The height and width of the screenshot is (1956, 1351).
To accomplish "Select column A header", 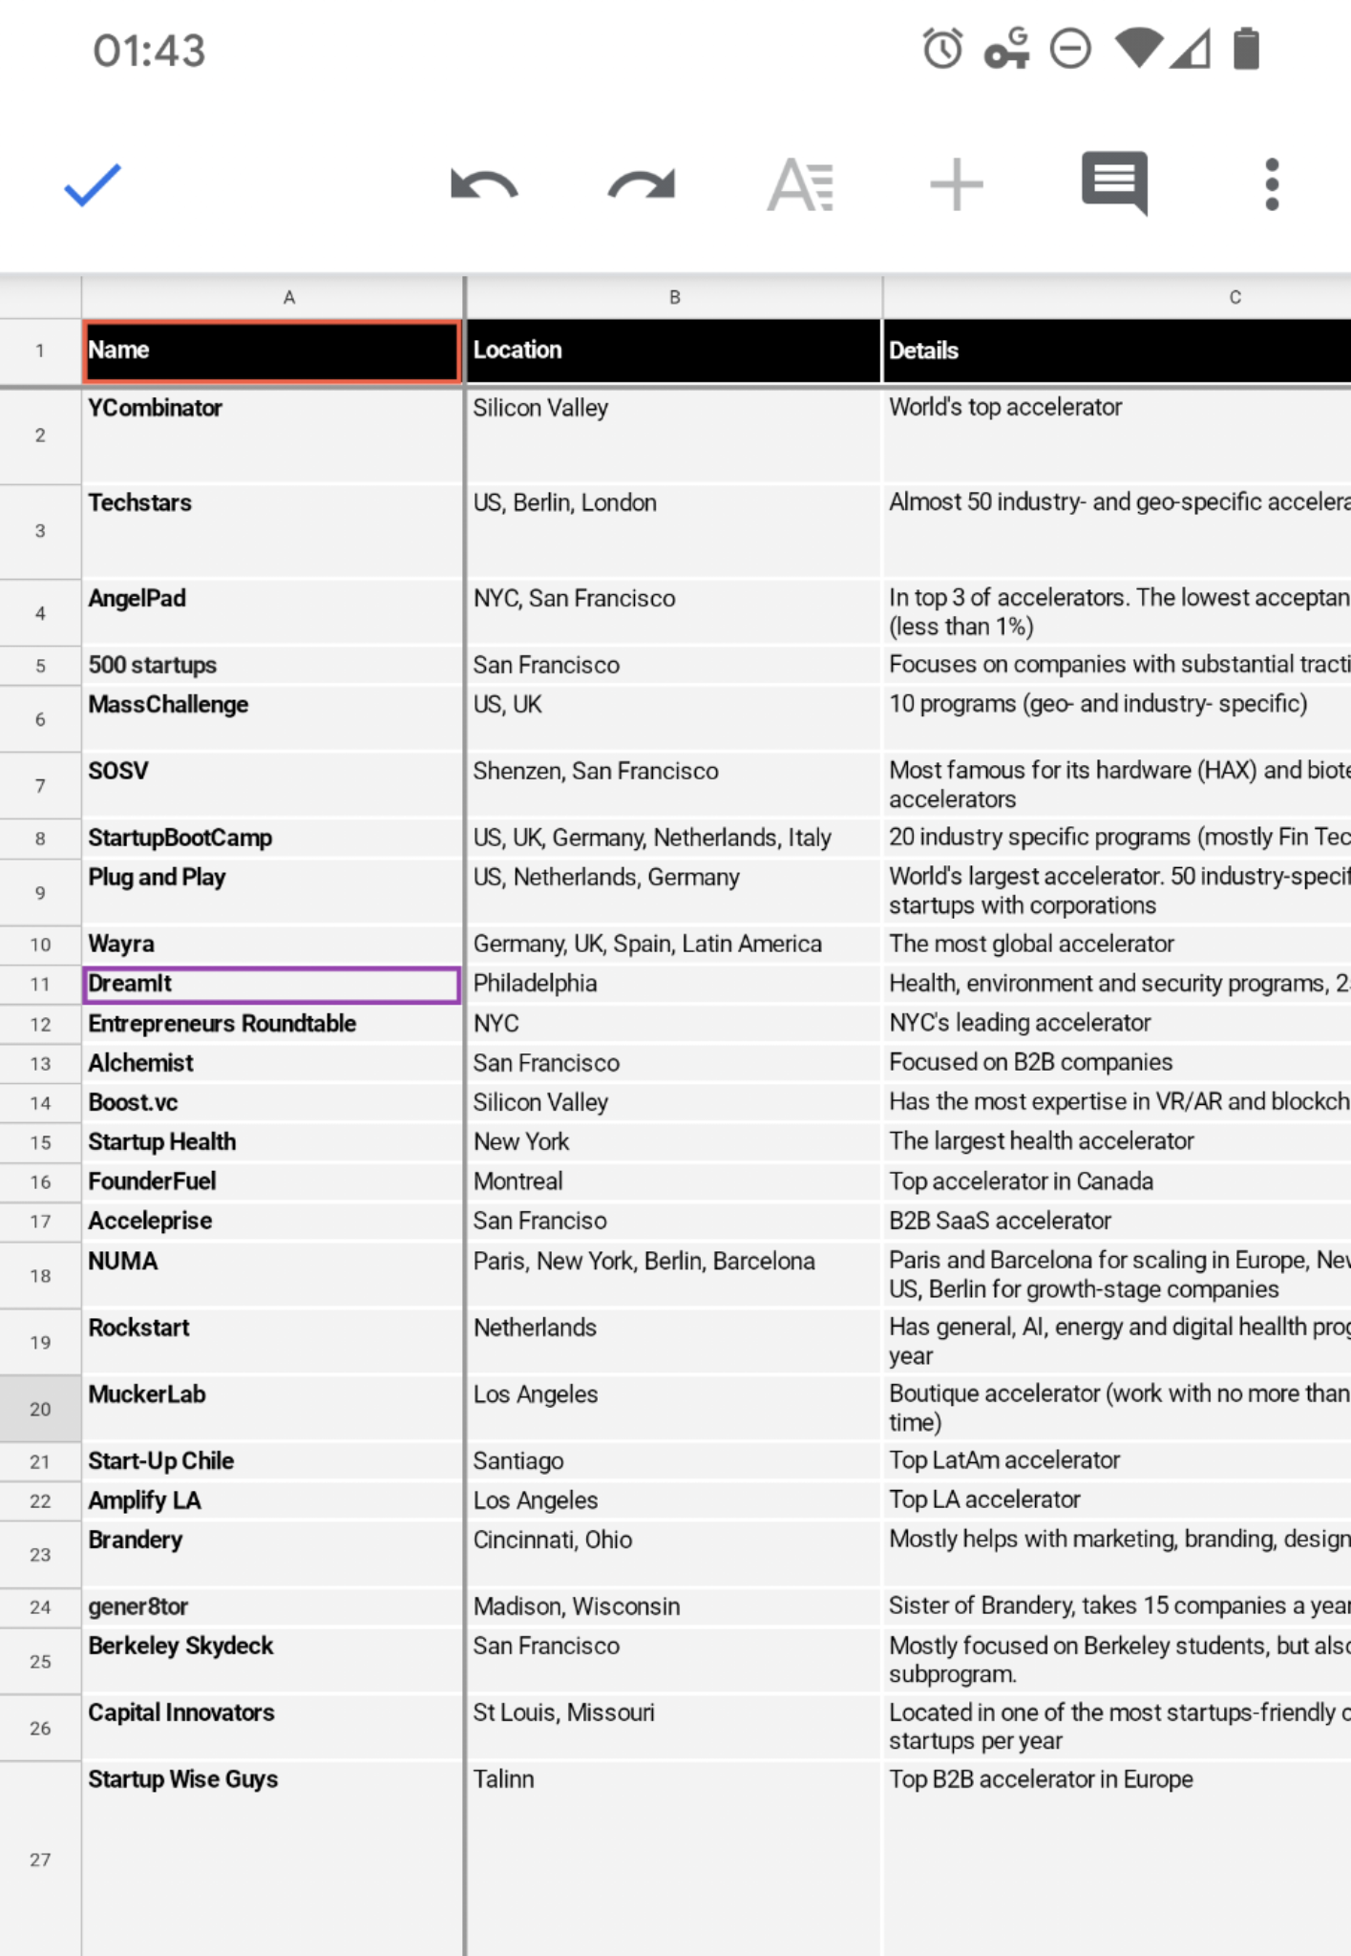I will [x=273, y=297].
